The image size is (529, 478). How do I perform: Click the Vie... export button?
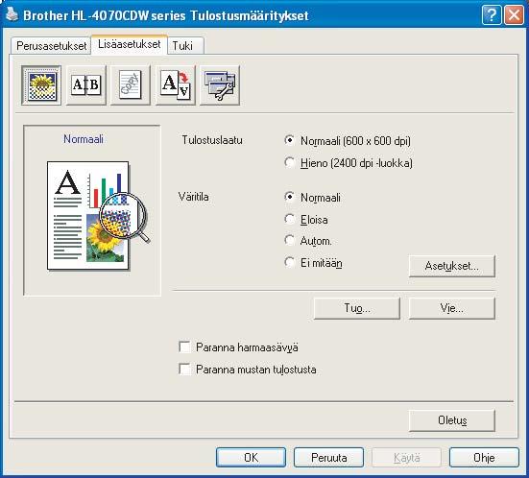point(452,308)
